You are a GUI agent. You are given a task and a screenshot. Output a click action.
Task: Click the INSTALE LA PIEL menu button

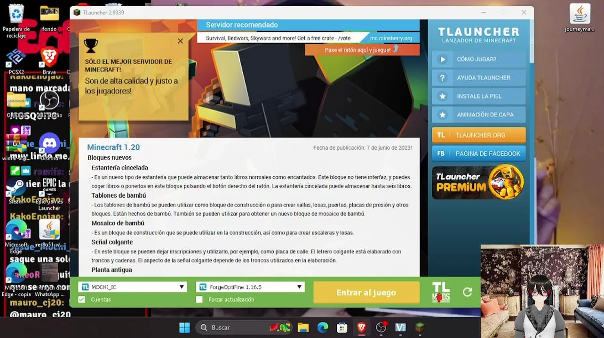pos(478,96)
